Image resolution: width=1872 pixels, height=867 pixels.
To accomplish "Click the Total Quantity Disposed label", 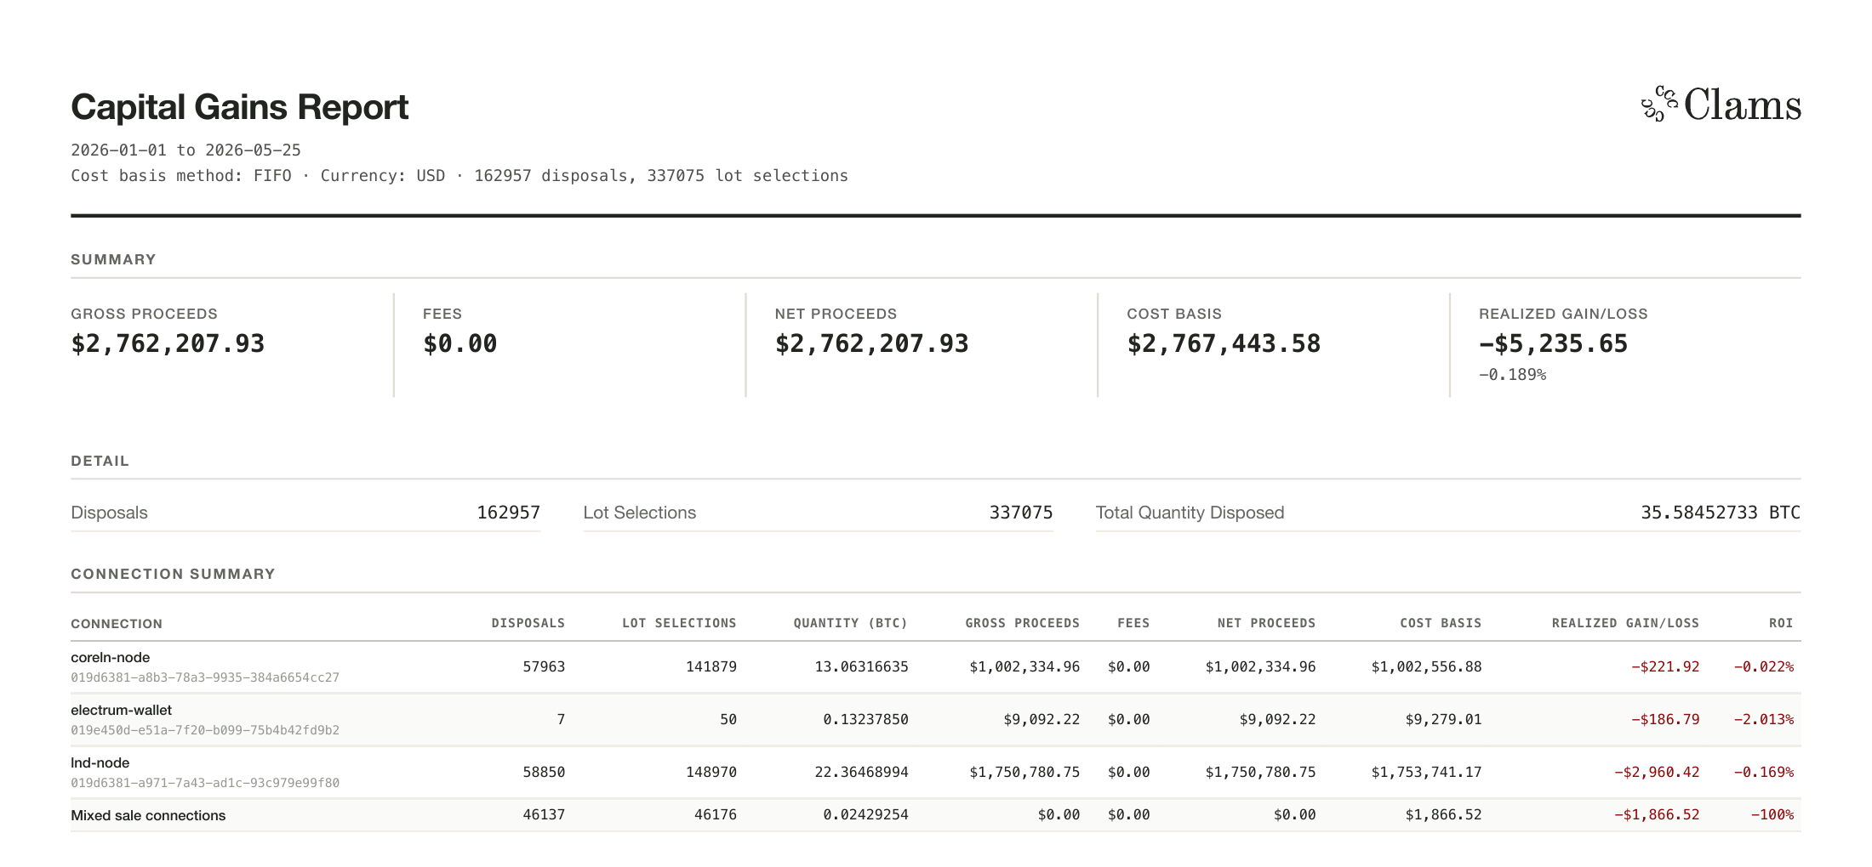I will [x=1190, y=513].
